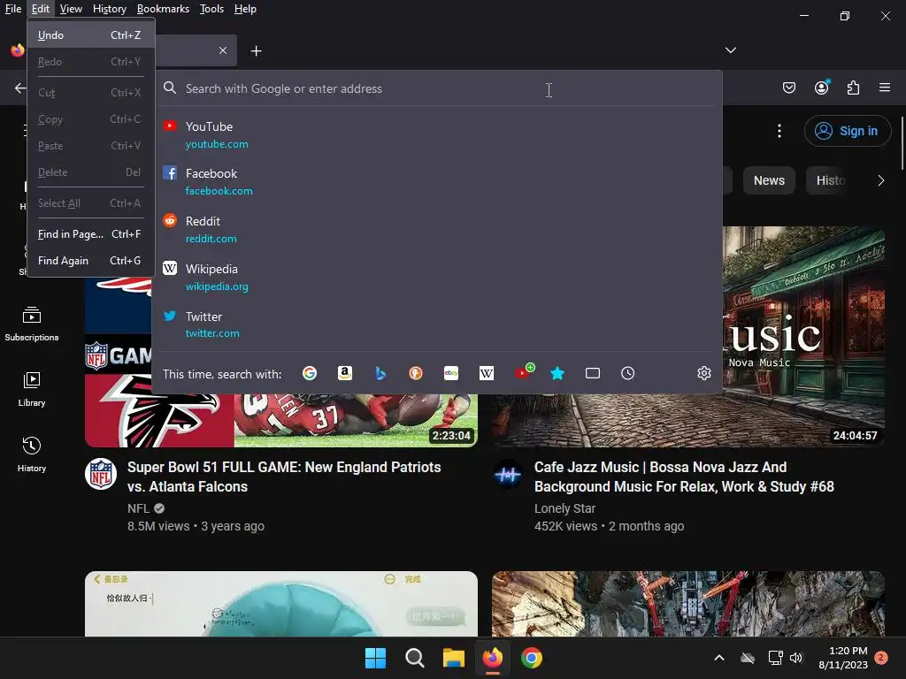Image resolution: width=906 pixels, height=679 pixels.
Task: Open a new tab with plus
Action: [256, 51]
